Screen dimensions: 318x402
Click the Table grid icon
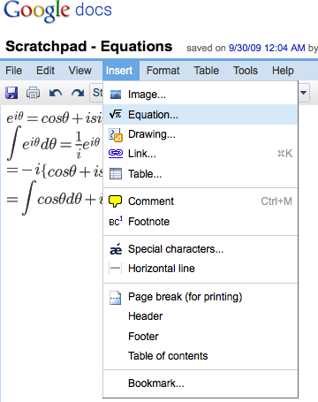[x=116, y=173]
